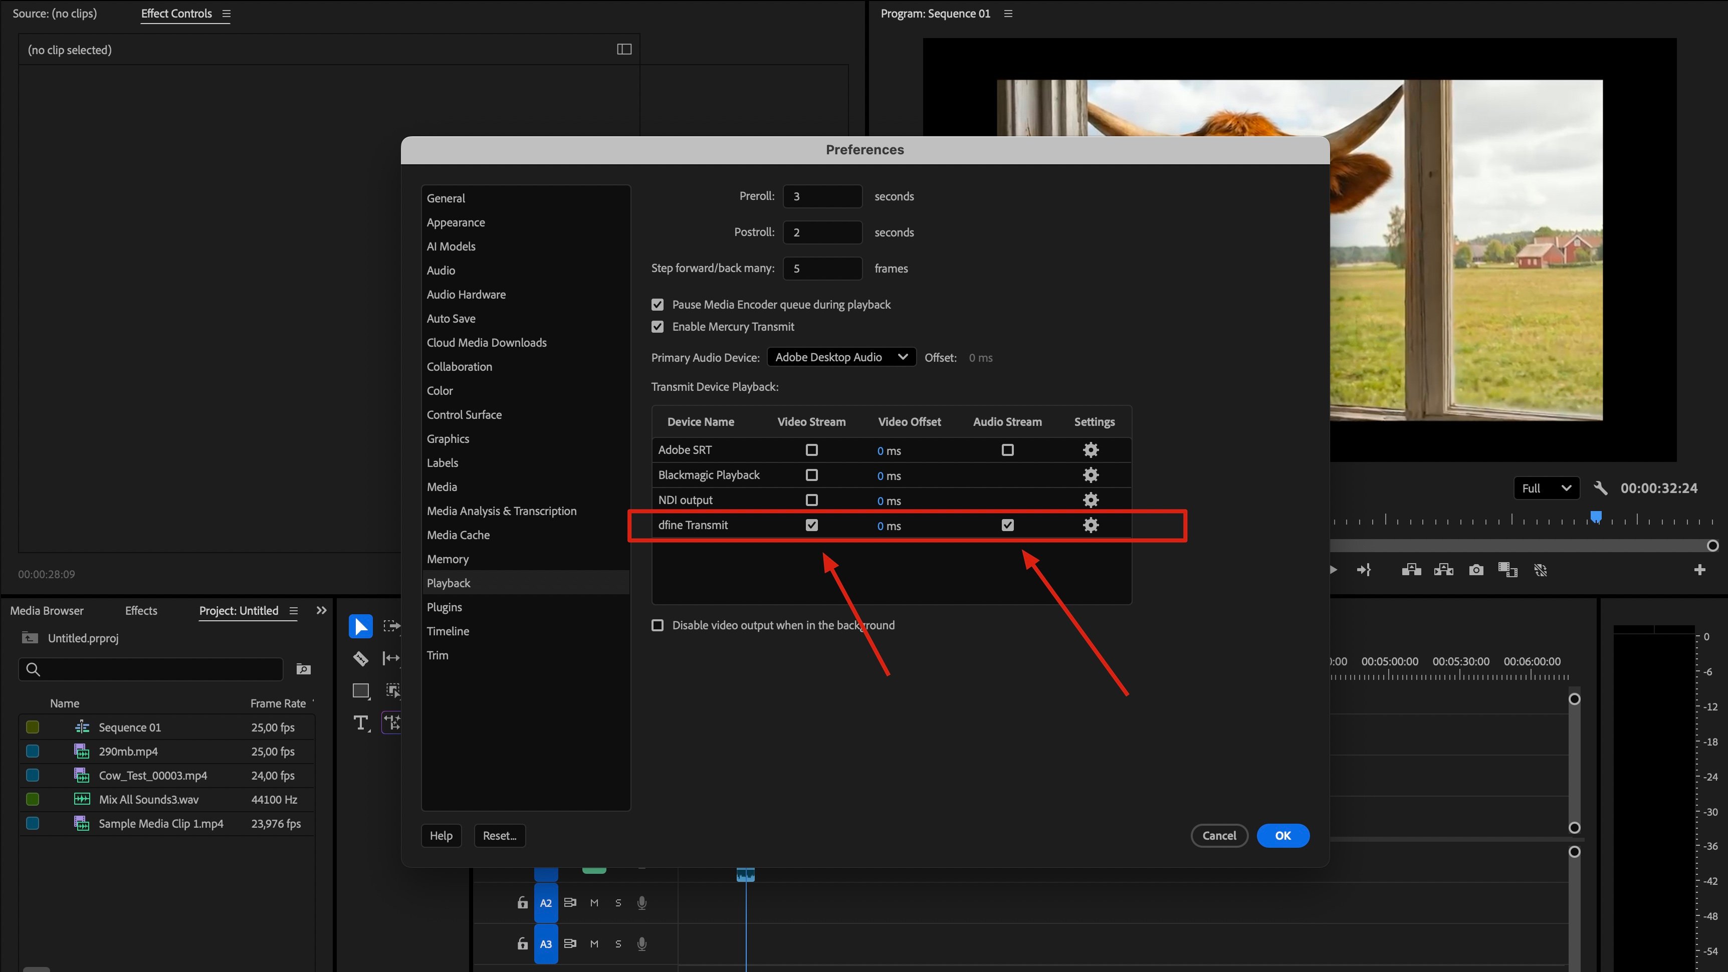This screenshot has height=972, width=1728.
Task: Click the Extract button in Program monitor
Action: click(1443, 570)
